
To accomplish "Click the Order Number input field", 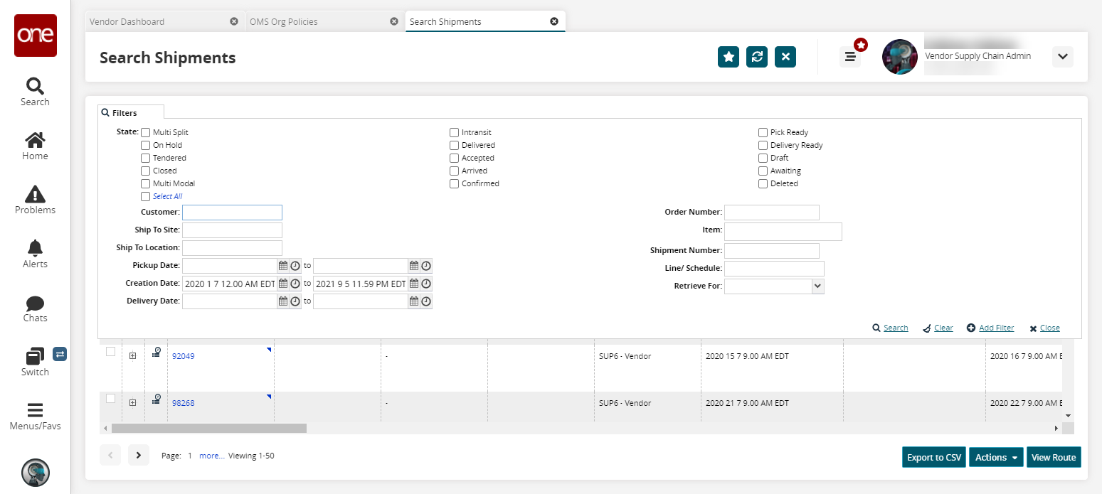I will pyautogui.click(x=771, y=213).
